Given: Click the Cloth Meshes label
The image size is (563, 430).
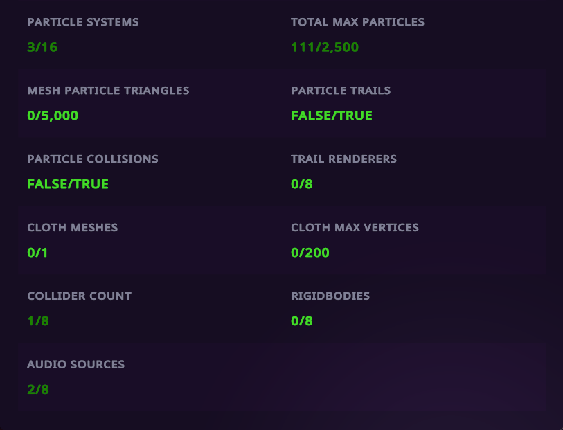Looking at the screenshot, I should click(73, 228).
